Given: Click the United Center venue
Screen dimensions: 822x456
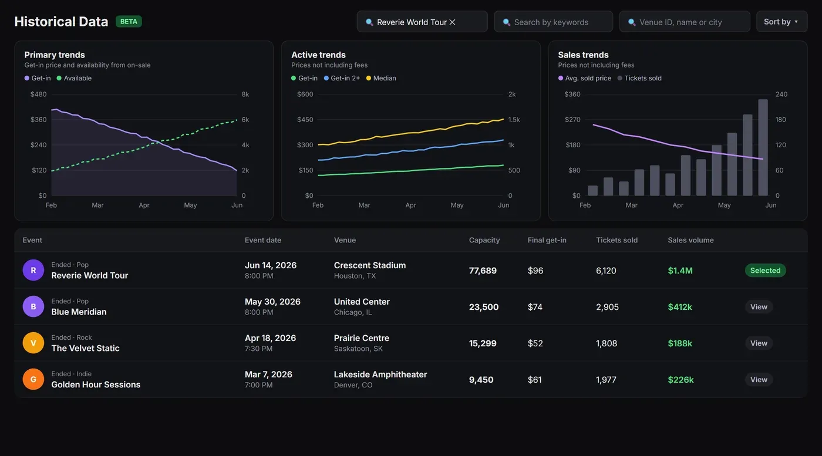Looking at the screenshot, I should point(362,302).
